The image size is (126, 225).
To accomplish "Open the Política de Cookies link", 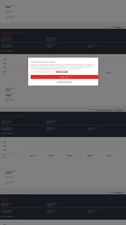I will [62, 72].
